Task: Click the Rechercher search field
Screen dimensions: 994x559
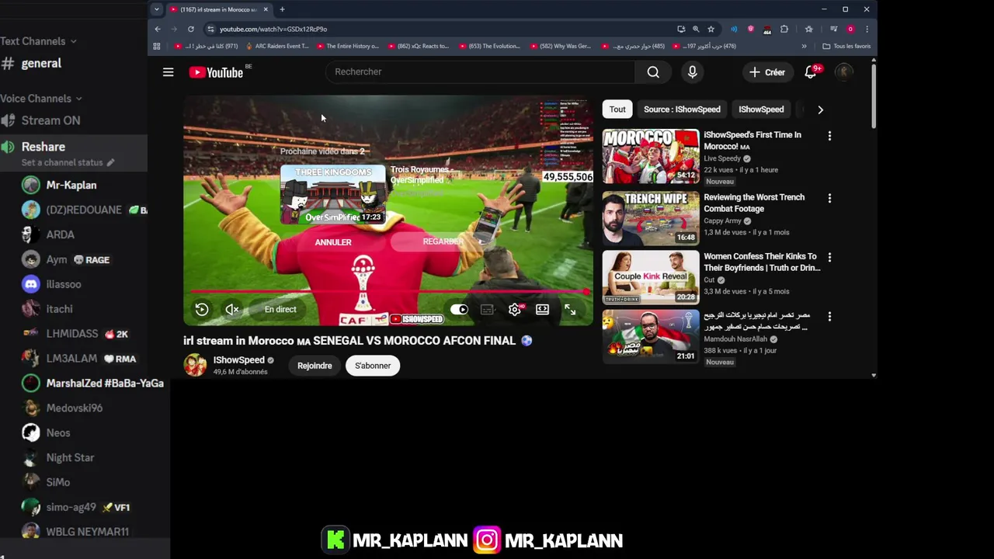Action: coord(480,72)
